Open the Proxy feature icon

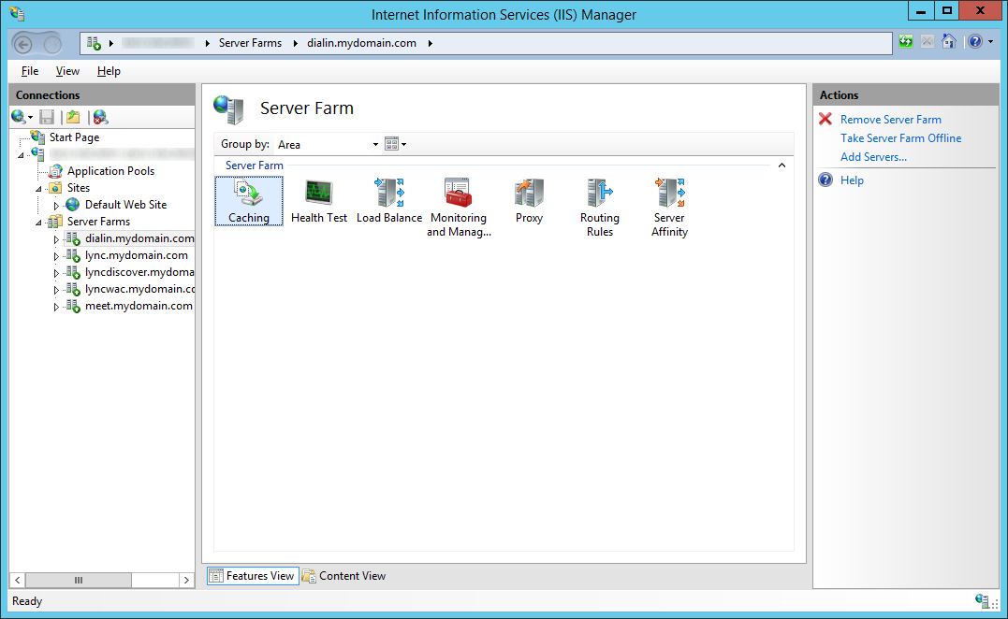click(529, 201)
